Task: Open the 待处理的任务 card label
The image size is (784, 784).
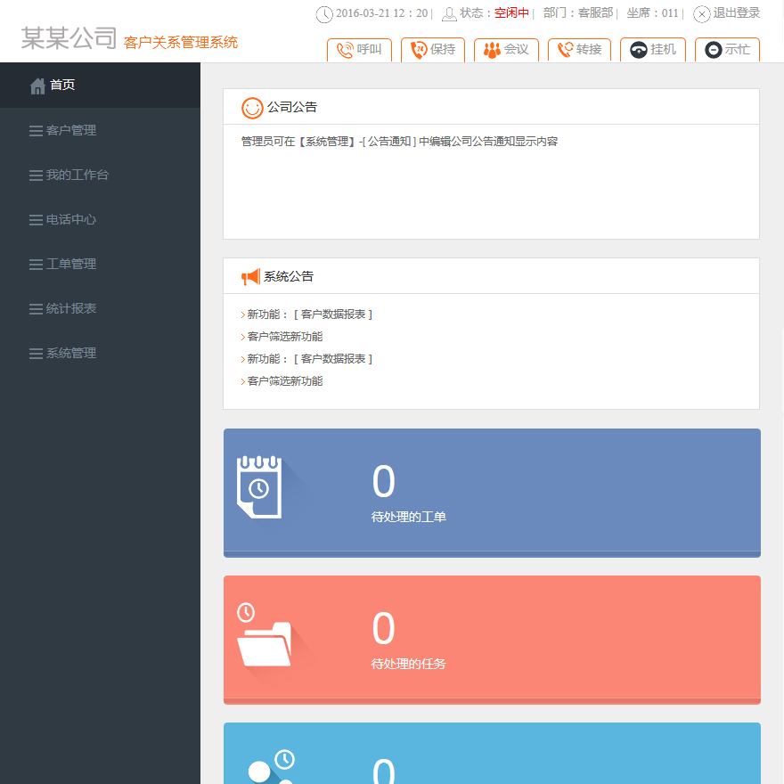Action: coord(409,664)
